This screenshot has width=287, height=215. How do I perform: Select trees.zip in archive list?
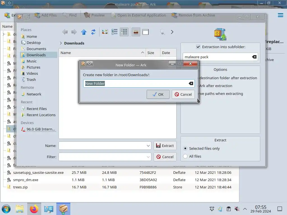point(20,187)
